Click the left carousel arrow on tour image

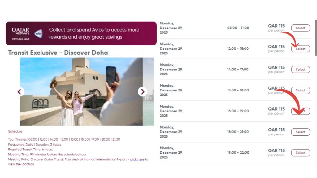click(x=20, y=92)
